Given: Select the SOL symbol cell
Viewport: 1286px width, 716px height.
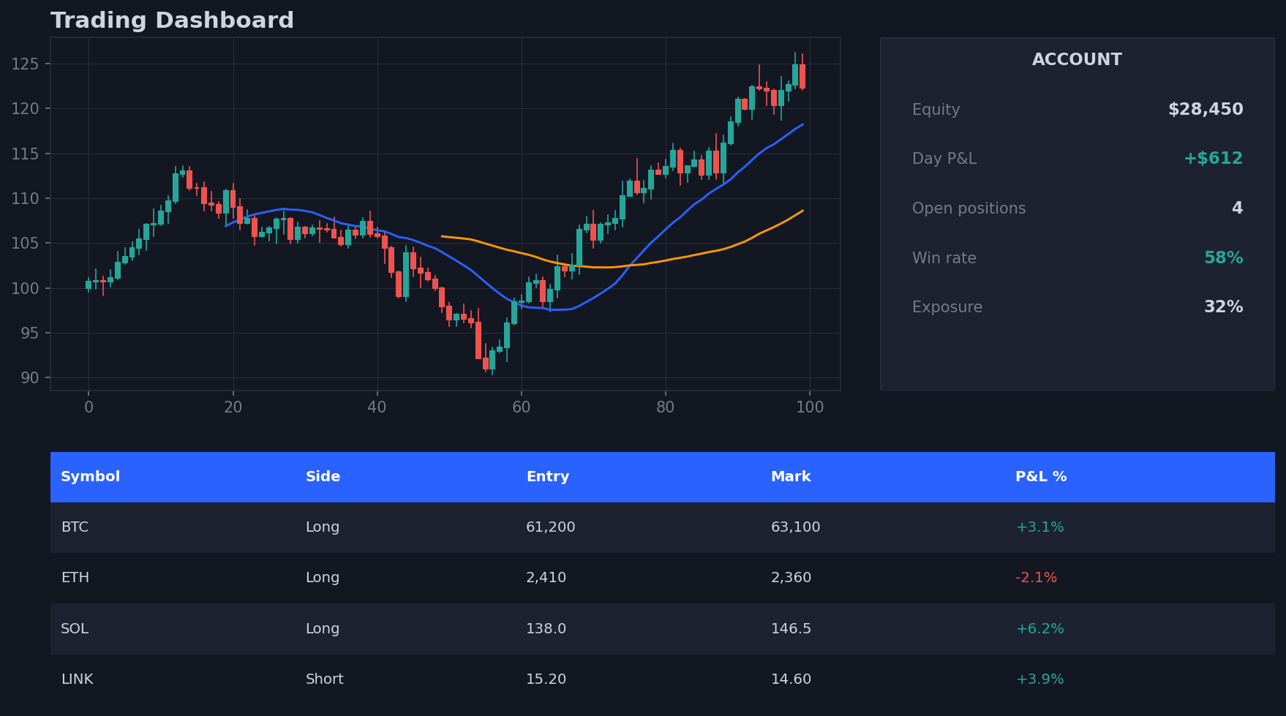Looking at the screenshot, I should click(x=75, y=629).
